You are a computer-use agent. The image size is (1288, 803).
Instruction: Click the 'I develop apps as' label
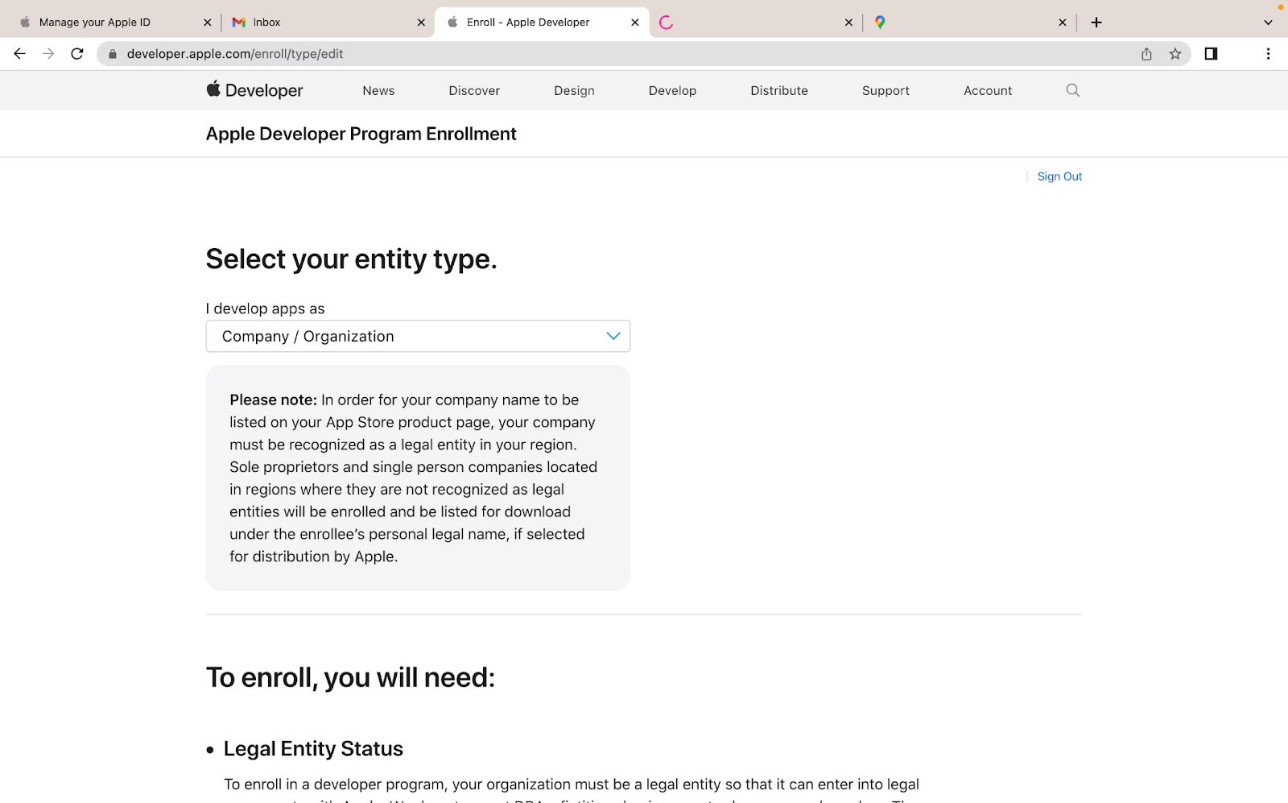point(265,308)
